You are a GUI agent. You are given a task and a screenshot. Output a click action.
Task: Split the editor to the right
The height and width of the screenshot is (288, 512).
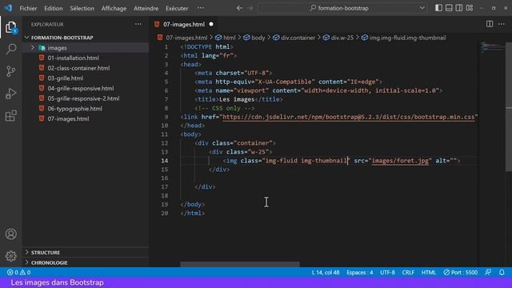click(x=490, y=24)
